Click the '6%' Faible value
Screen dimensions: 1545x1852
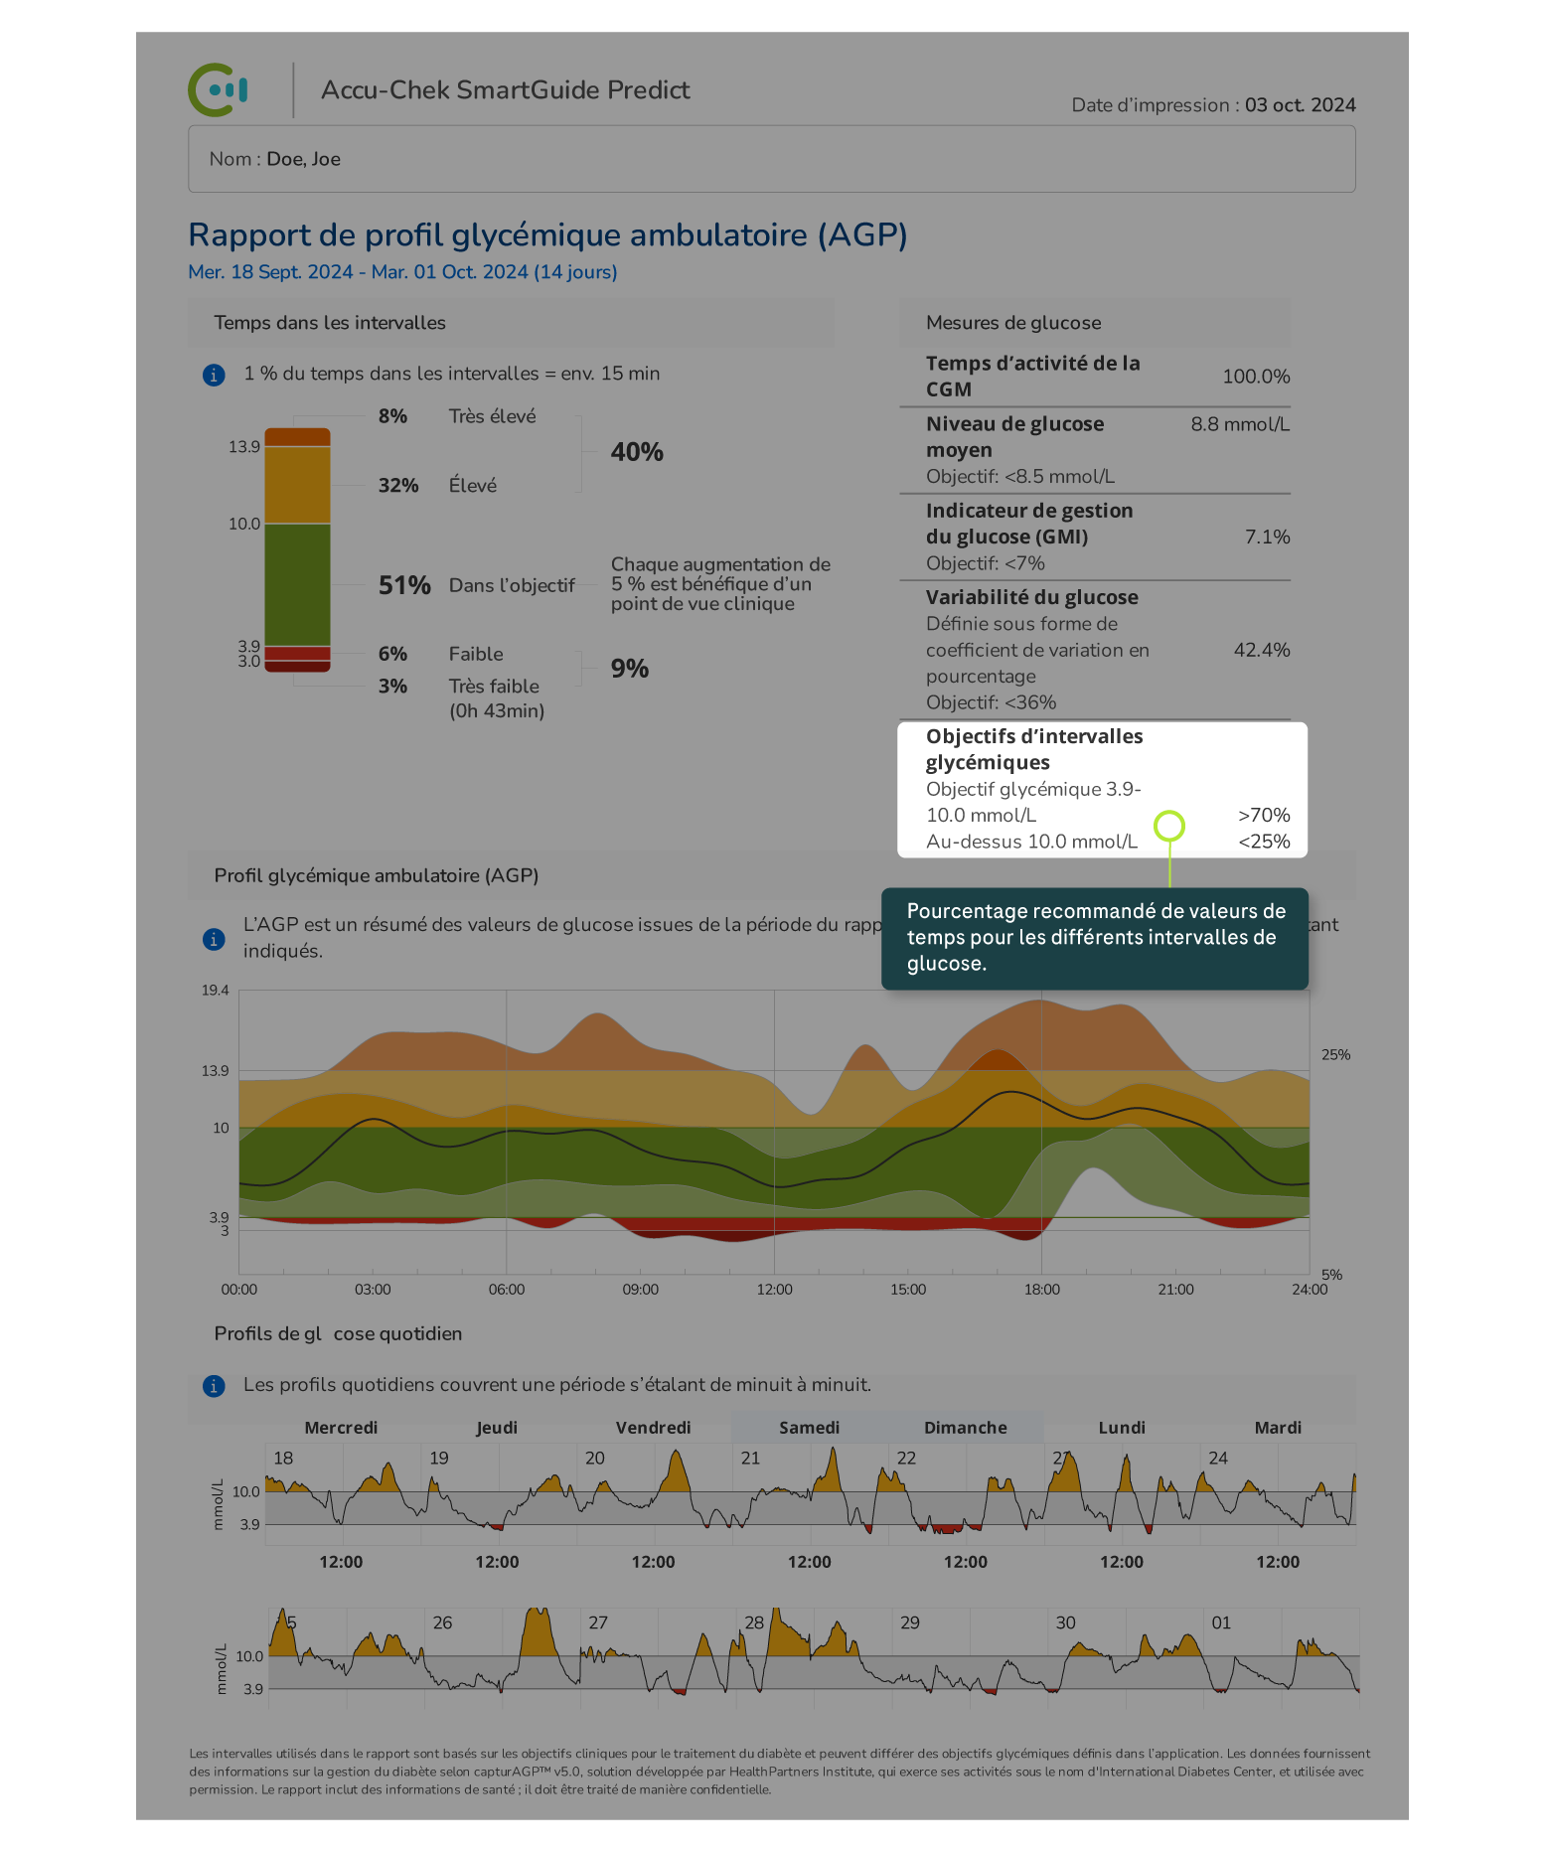click(392, 655)
